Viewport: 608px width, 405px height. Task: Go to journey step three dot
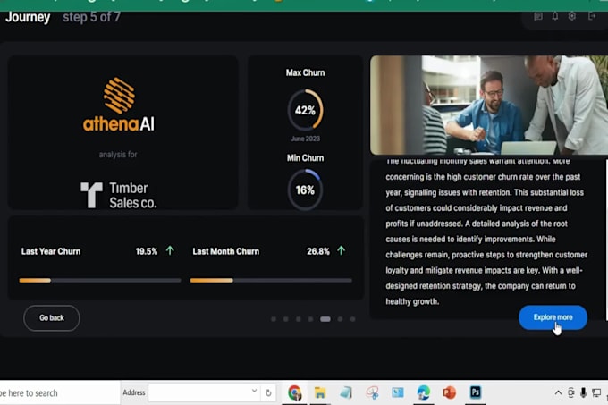coord(298,319)
